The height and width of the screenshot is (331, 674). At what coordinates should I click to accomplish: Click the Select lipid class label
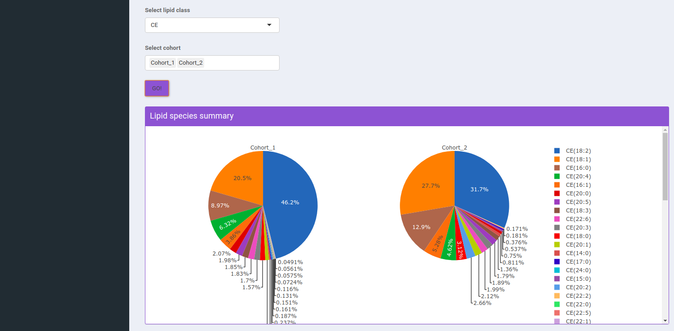click(167, 10)
